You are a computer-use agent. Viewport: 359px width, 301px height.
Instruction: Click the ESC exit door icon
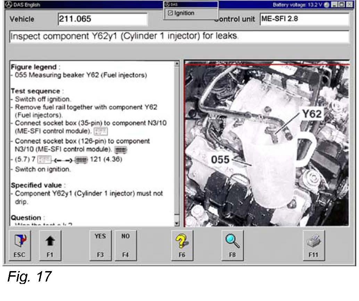(19, 245)
